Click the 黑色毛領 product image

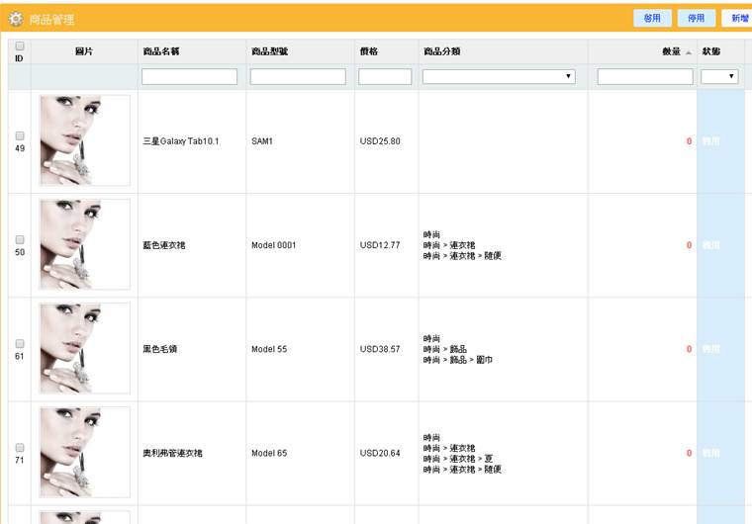(84, 348)
